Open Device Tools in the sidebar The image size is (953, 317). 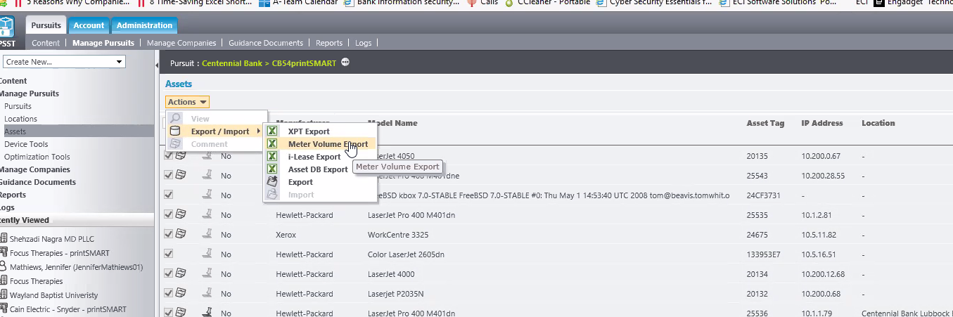26,144
